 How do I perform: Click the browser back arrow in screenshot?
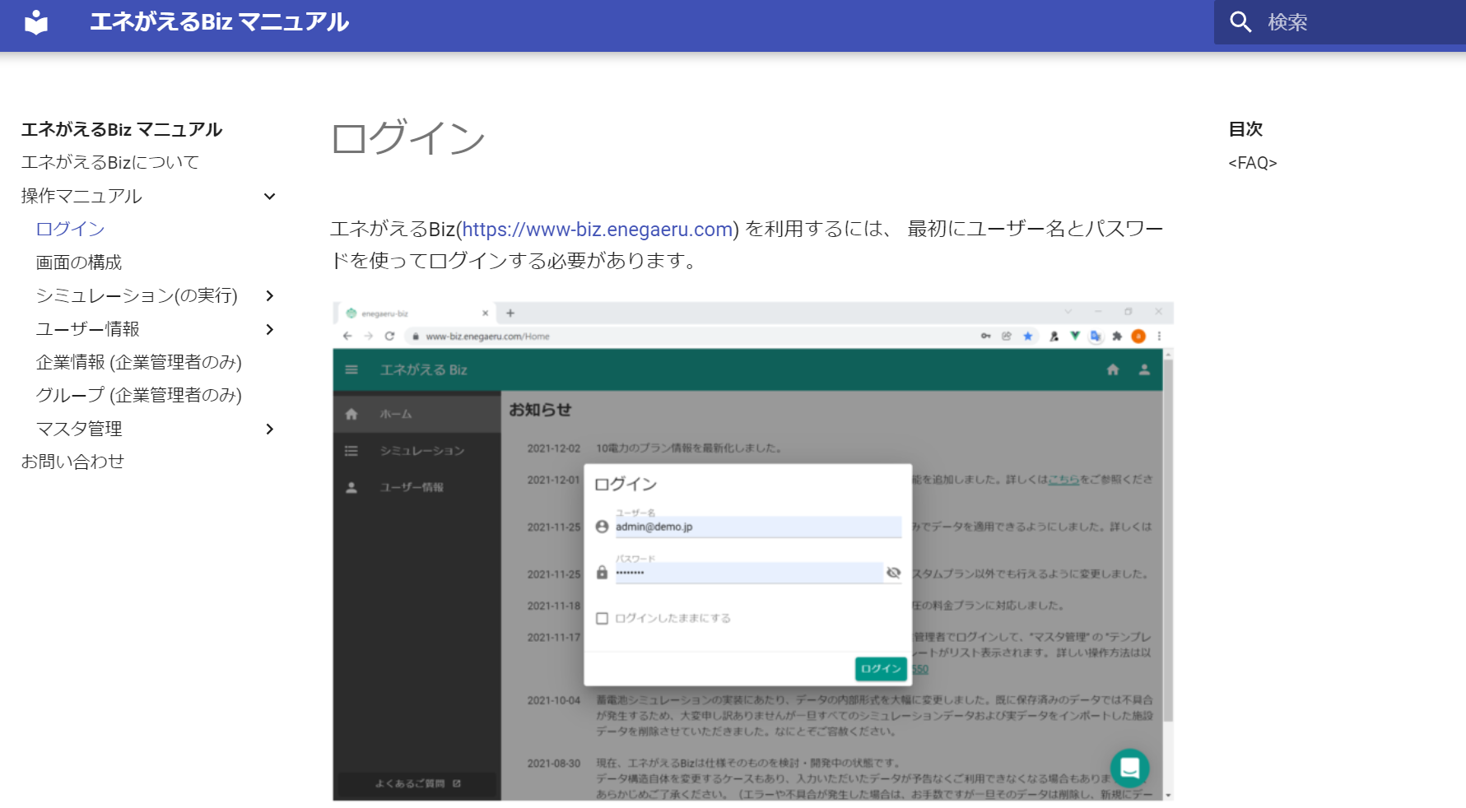click(347, 336)
